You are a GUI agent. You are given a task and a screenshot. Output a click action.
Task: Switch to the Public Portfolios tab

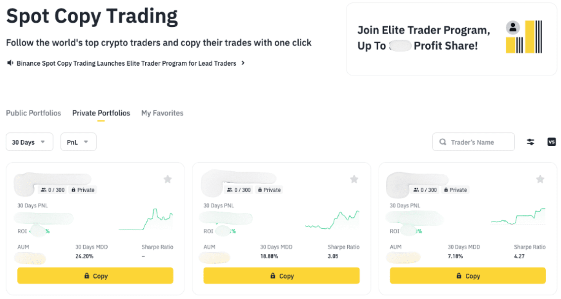(x=33, y=113)
